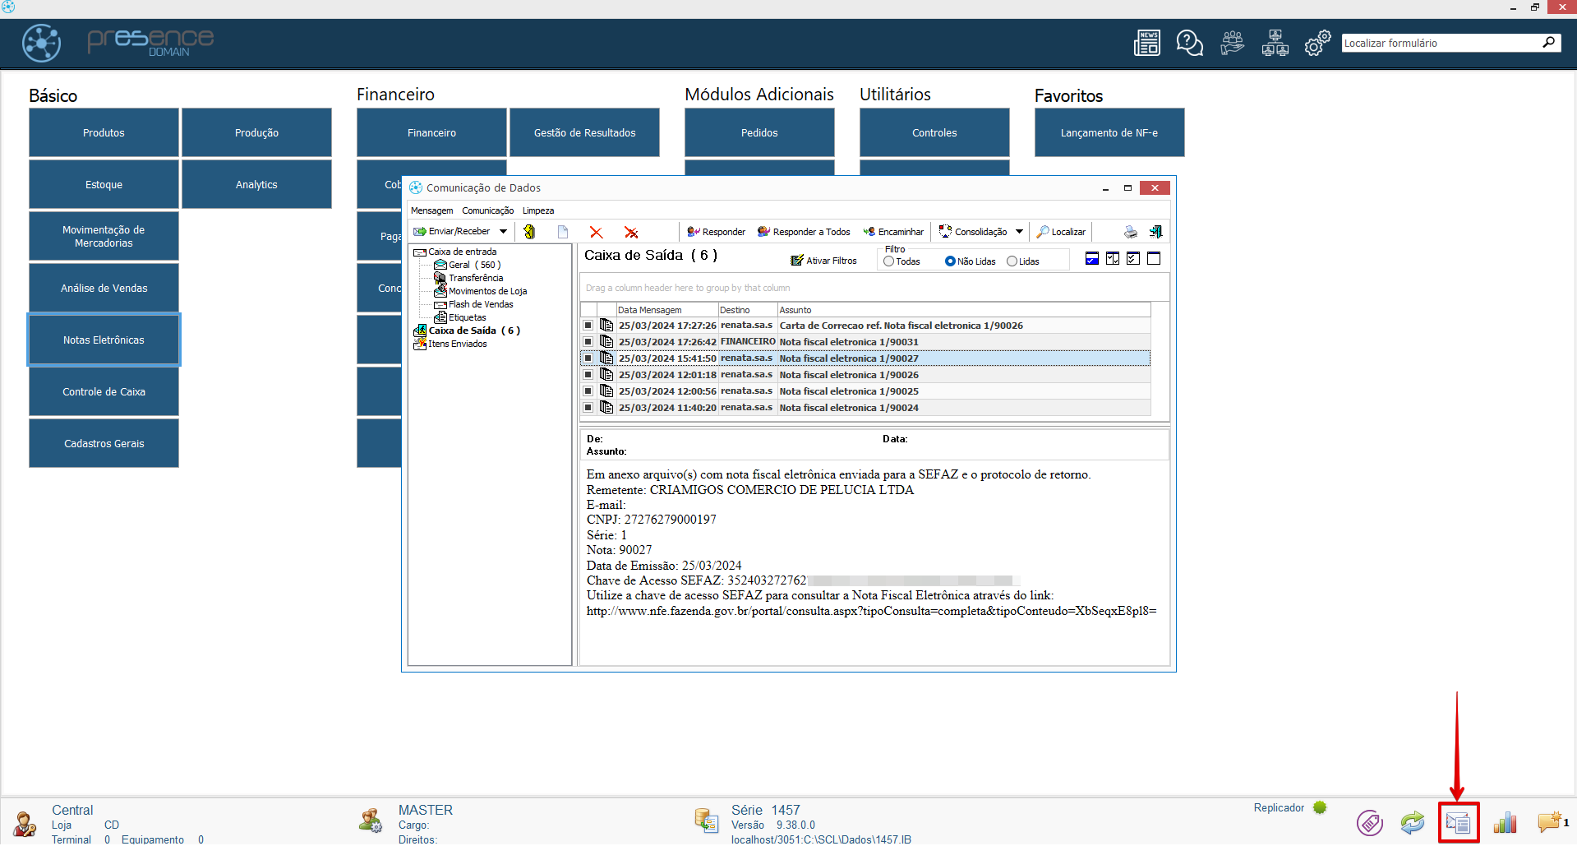This screenshot has width=1577, height=846.
Task: Open the purple price tag icon
Action: (x=1370, y=822)
